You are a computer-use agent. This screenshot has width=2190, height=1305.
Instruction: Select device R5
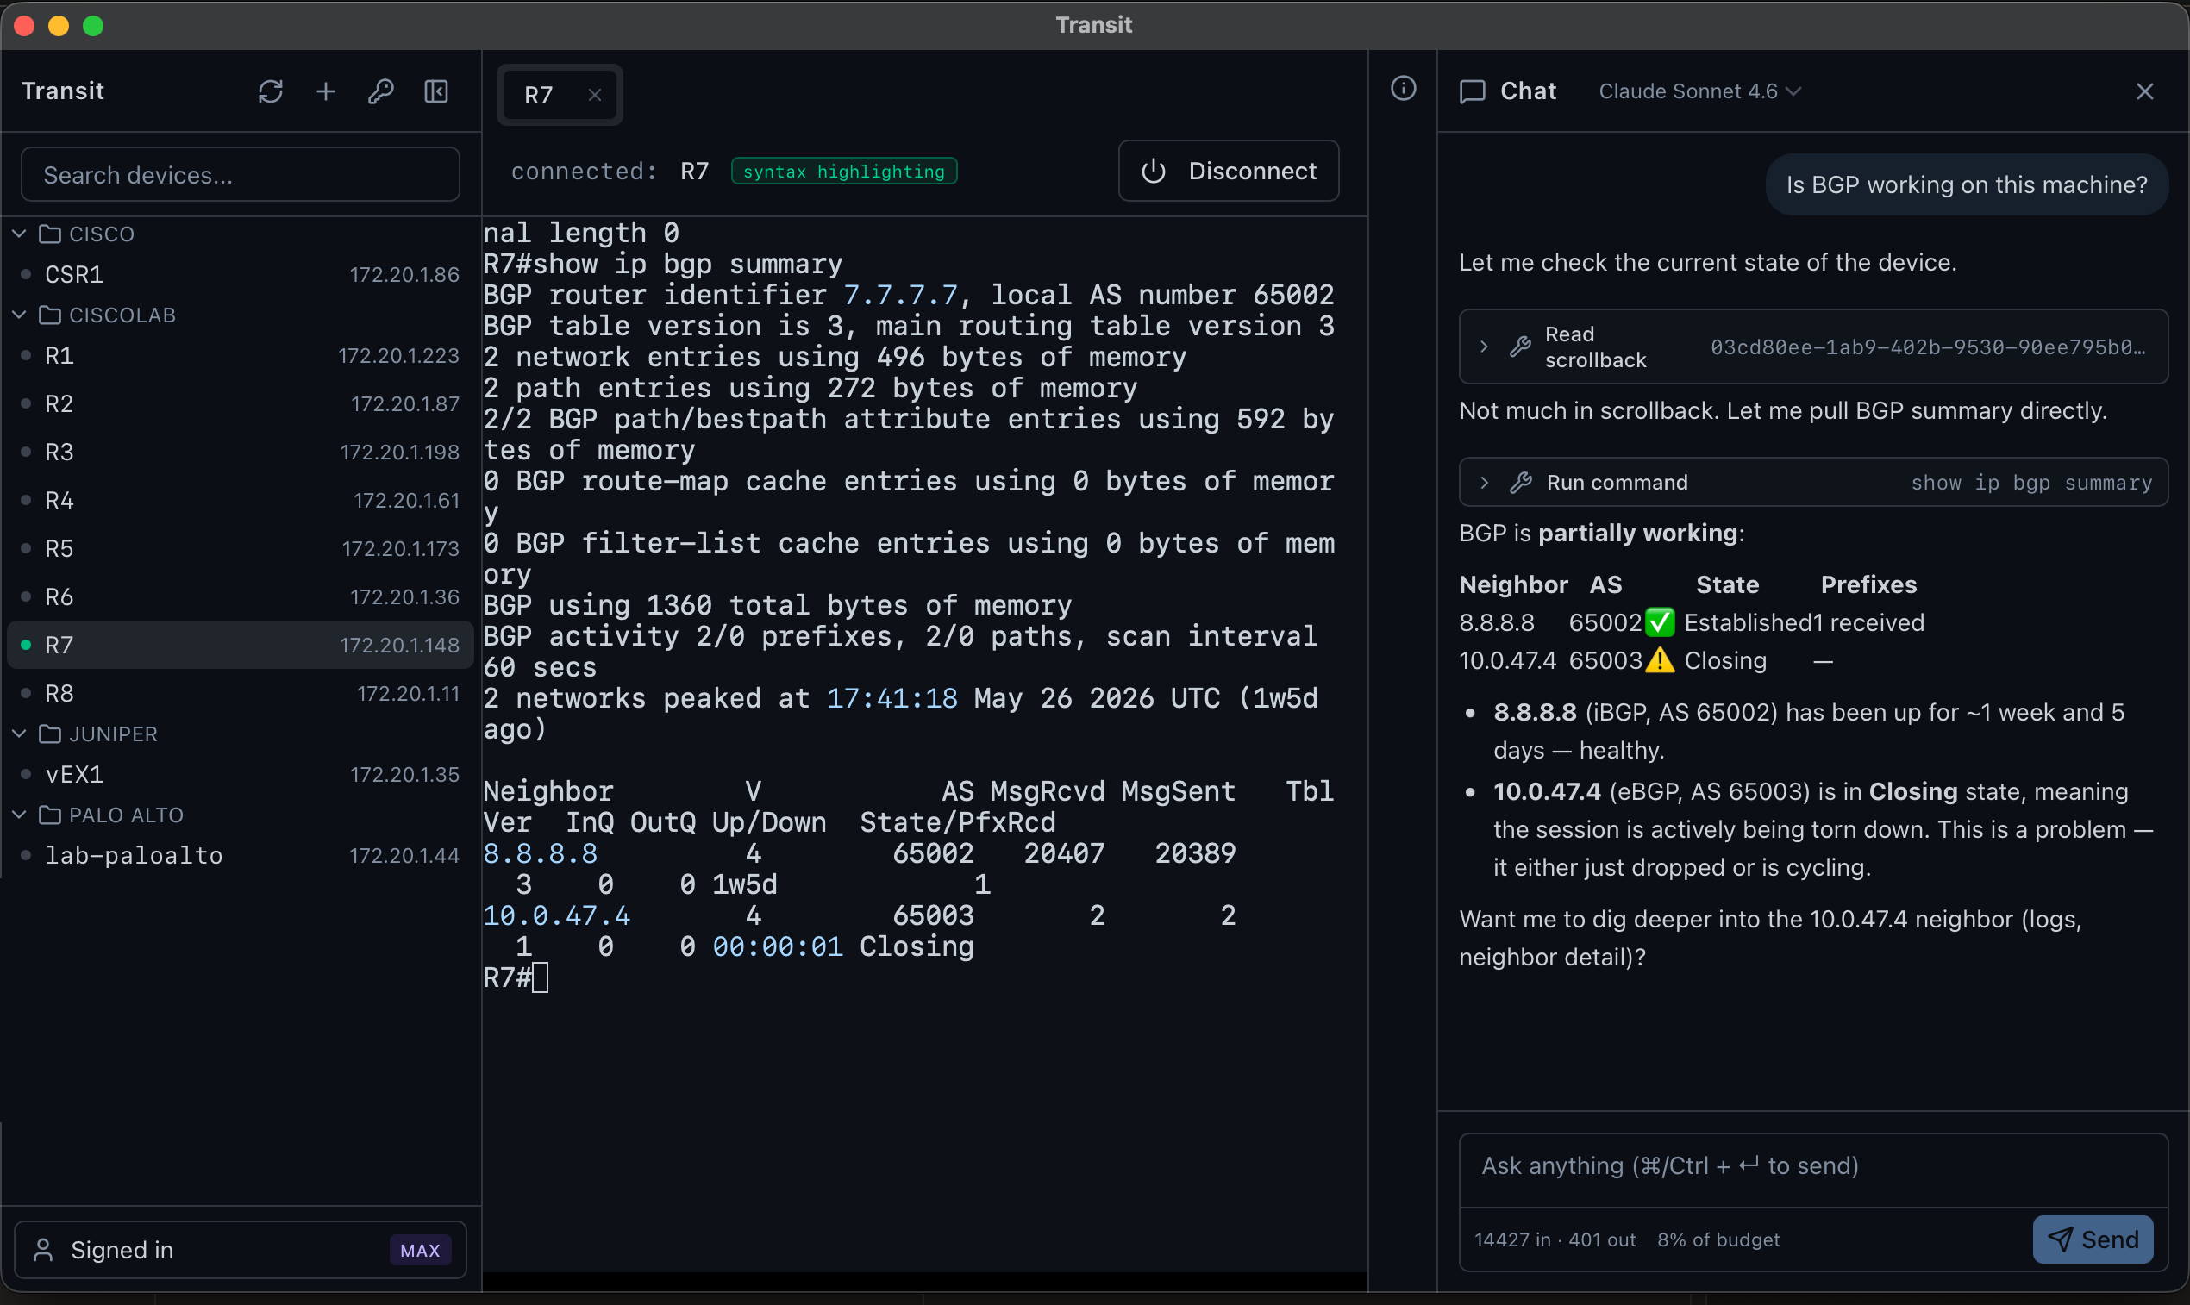coord(240,549)
